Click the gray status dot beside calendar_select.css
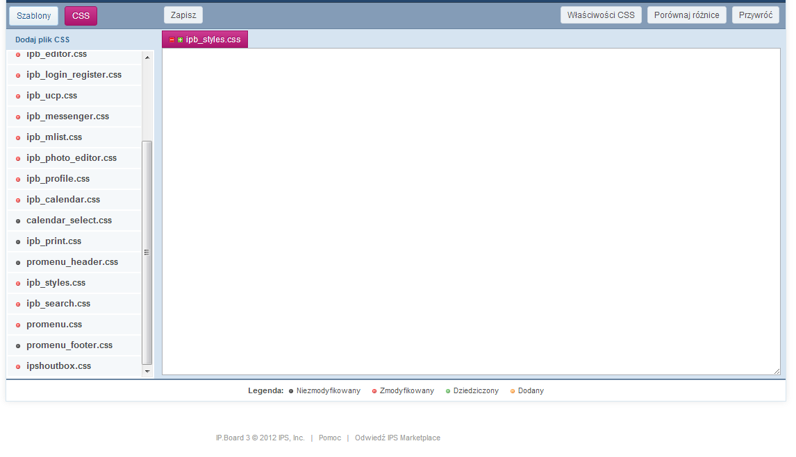 [18, 221]
